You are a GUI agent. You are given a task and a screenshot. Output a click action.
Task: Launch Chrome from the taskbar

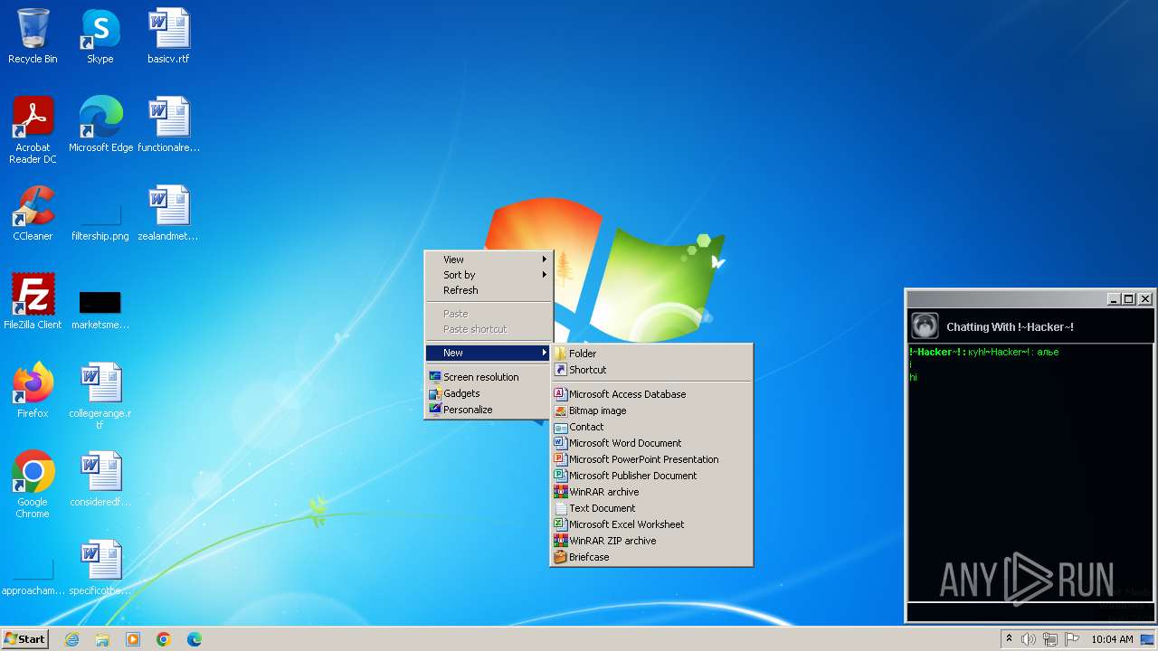point(164,639)
